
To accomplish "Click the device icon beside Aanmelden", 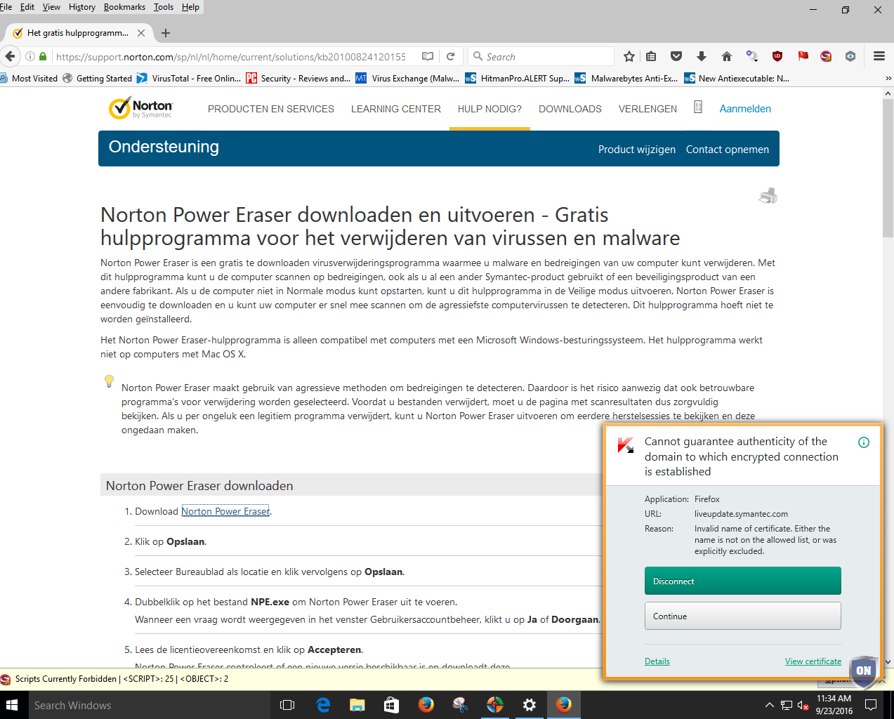I will pyautogui.click(x=698, y=107).
